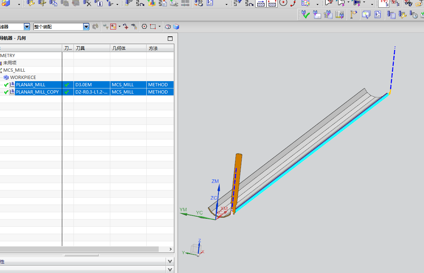The width and height of the screenshot is (424, 273).
Task: Click the navigator horizontal scrollbar right arrow
Action: pos(171,249)
